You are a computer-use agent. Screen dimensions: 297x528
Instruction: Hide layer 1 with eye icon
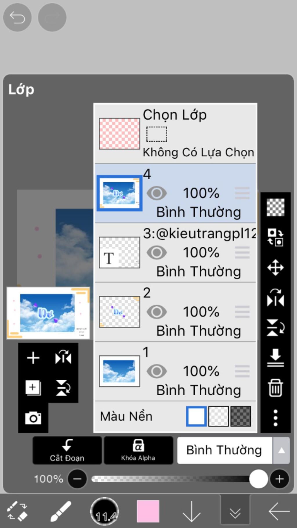pos(157,371)
